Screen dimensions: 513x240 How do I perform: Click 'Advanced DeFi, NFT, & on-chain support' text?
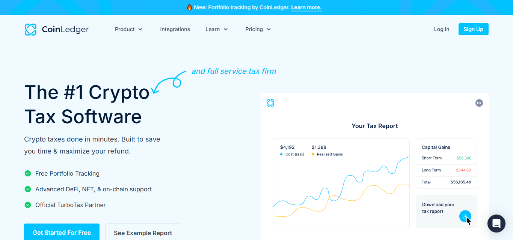tap(94, 189)
